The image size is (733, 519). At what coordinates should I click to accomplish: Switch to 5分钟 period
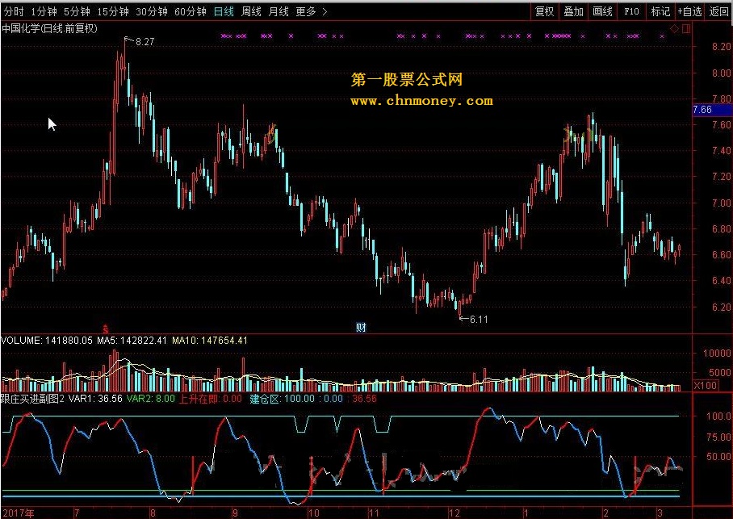click(77, 11)
